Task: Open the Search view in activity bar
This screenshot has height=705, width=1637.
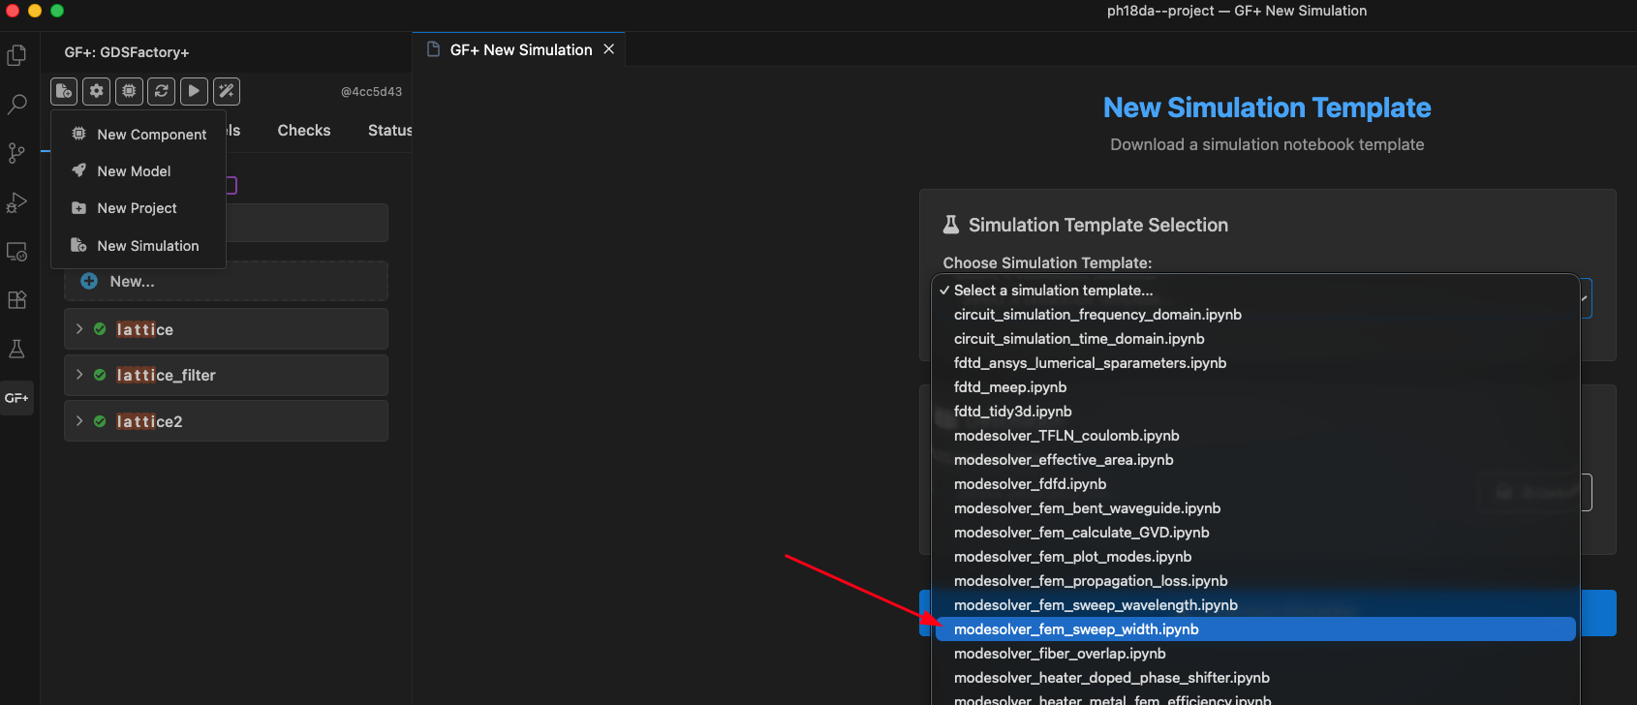Action: 16,105
